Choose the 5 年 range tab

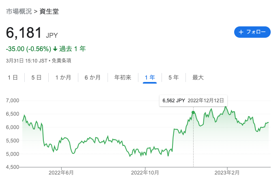click(174, 78)
